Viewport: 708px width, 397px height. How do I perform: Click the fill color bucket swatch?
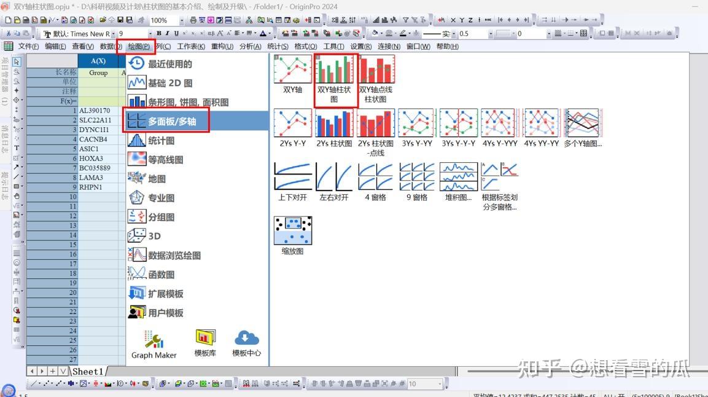[375, 33]
